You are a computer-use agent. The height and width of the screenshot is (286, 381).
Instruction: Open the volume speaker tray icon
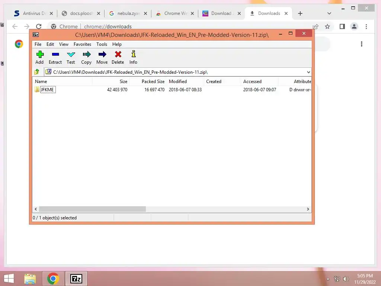(x=346, y=279)
